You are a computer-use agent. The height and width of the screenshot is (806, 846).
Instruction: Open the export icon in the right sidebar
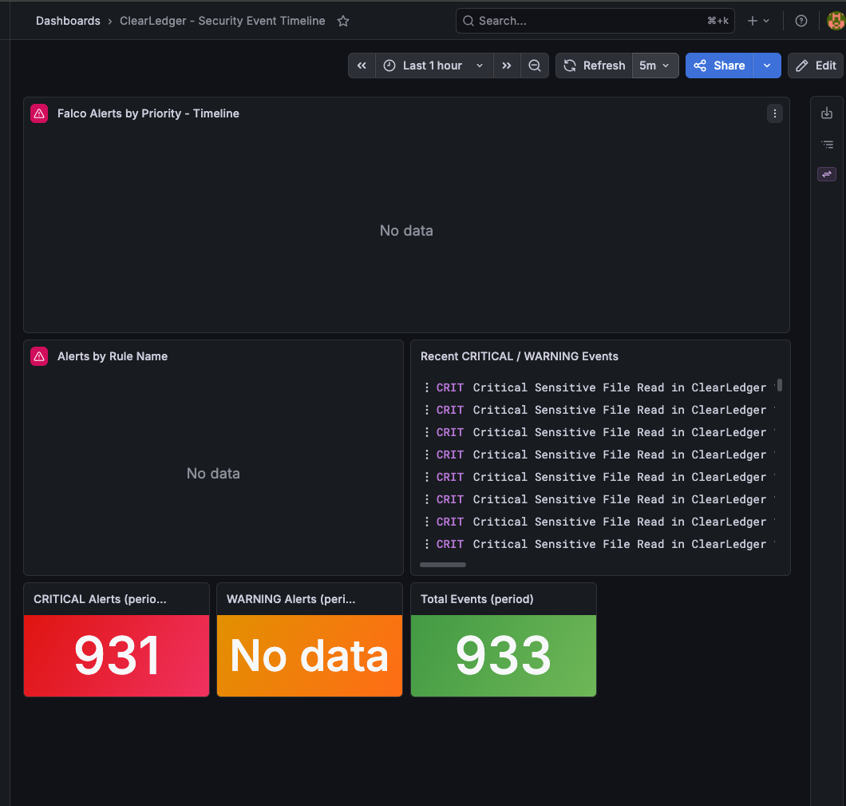coord(827,113)
